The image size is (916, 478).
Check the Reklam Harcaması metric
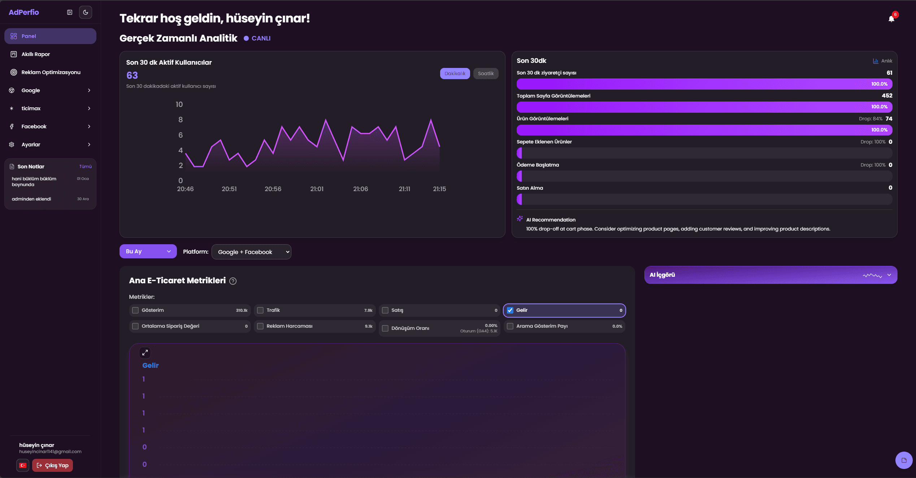point(260,326)
